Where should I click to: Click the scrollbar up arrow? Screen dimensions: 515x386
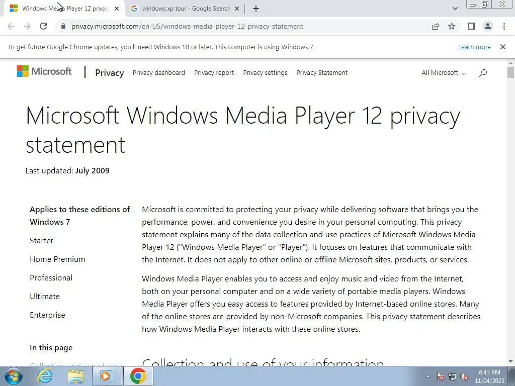(511, 63)
